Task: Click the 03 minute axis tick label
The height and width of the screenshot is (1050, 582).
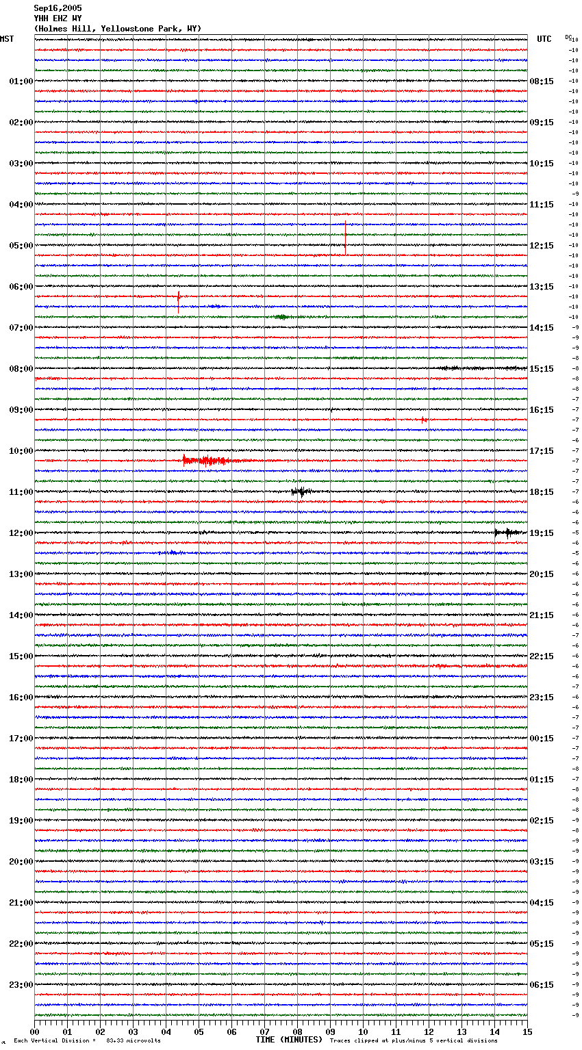Action: [133, 1032]
